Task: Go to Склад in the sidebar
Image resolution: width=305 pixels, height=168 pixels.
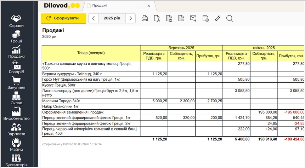Action: click(x=16, y=98)
